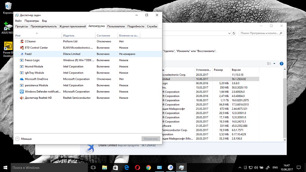Viewport: 306px width, 172px height.
Task: Click the FreeU startup entry icon
Action: pos(21,54)
